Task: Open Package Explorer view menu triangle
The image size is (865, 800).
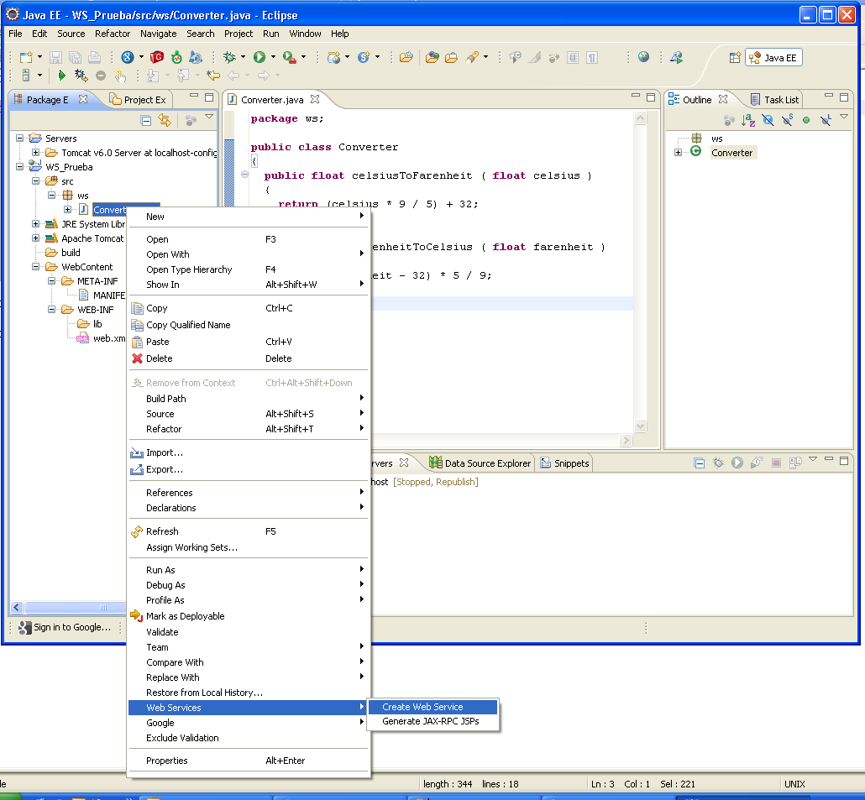Action: (209, 117)
